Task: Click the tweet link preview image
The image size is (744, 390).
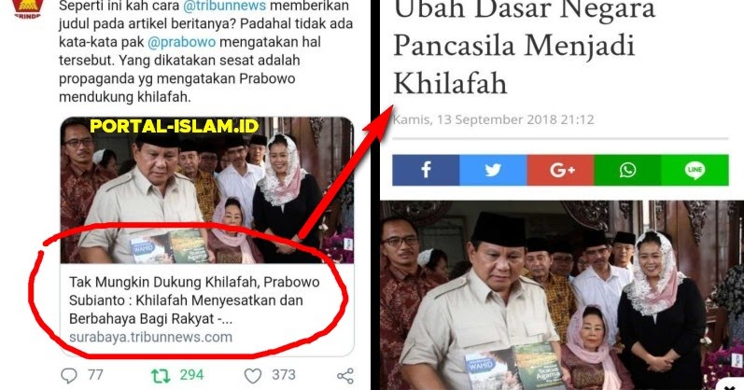Action: pos(207,190)
